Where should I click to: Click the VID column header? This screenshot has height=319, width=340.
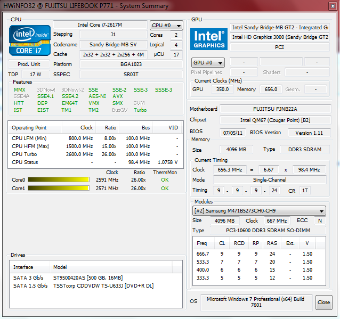click(167, 128)
